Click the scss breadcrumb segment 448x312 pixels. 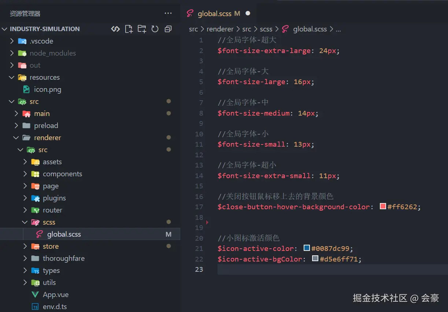pos(266,29)
